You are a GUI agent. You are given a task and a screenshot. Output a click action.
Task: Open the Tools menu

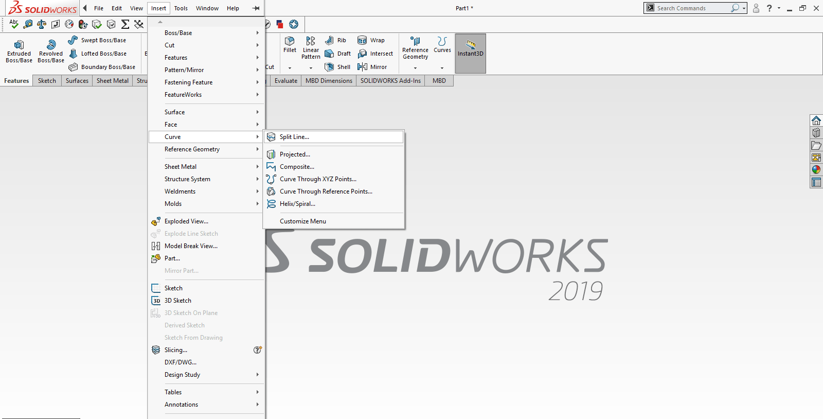point(181,8)
